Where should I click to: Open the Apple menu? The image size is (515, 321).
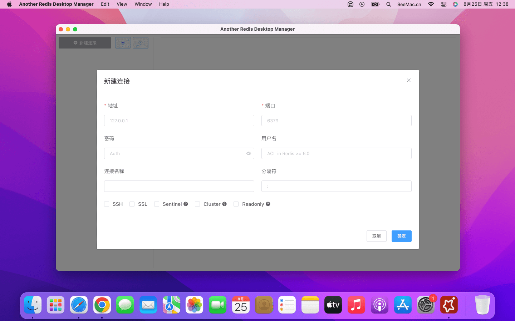pyautogui.click(x=9, y=4)
